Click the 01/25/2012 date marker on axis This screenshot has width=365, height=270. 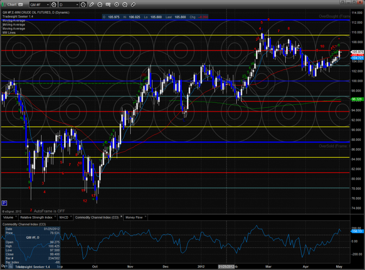[227, 266]
